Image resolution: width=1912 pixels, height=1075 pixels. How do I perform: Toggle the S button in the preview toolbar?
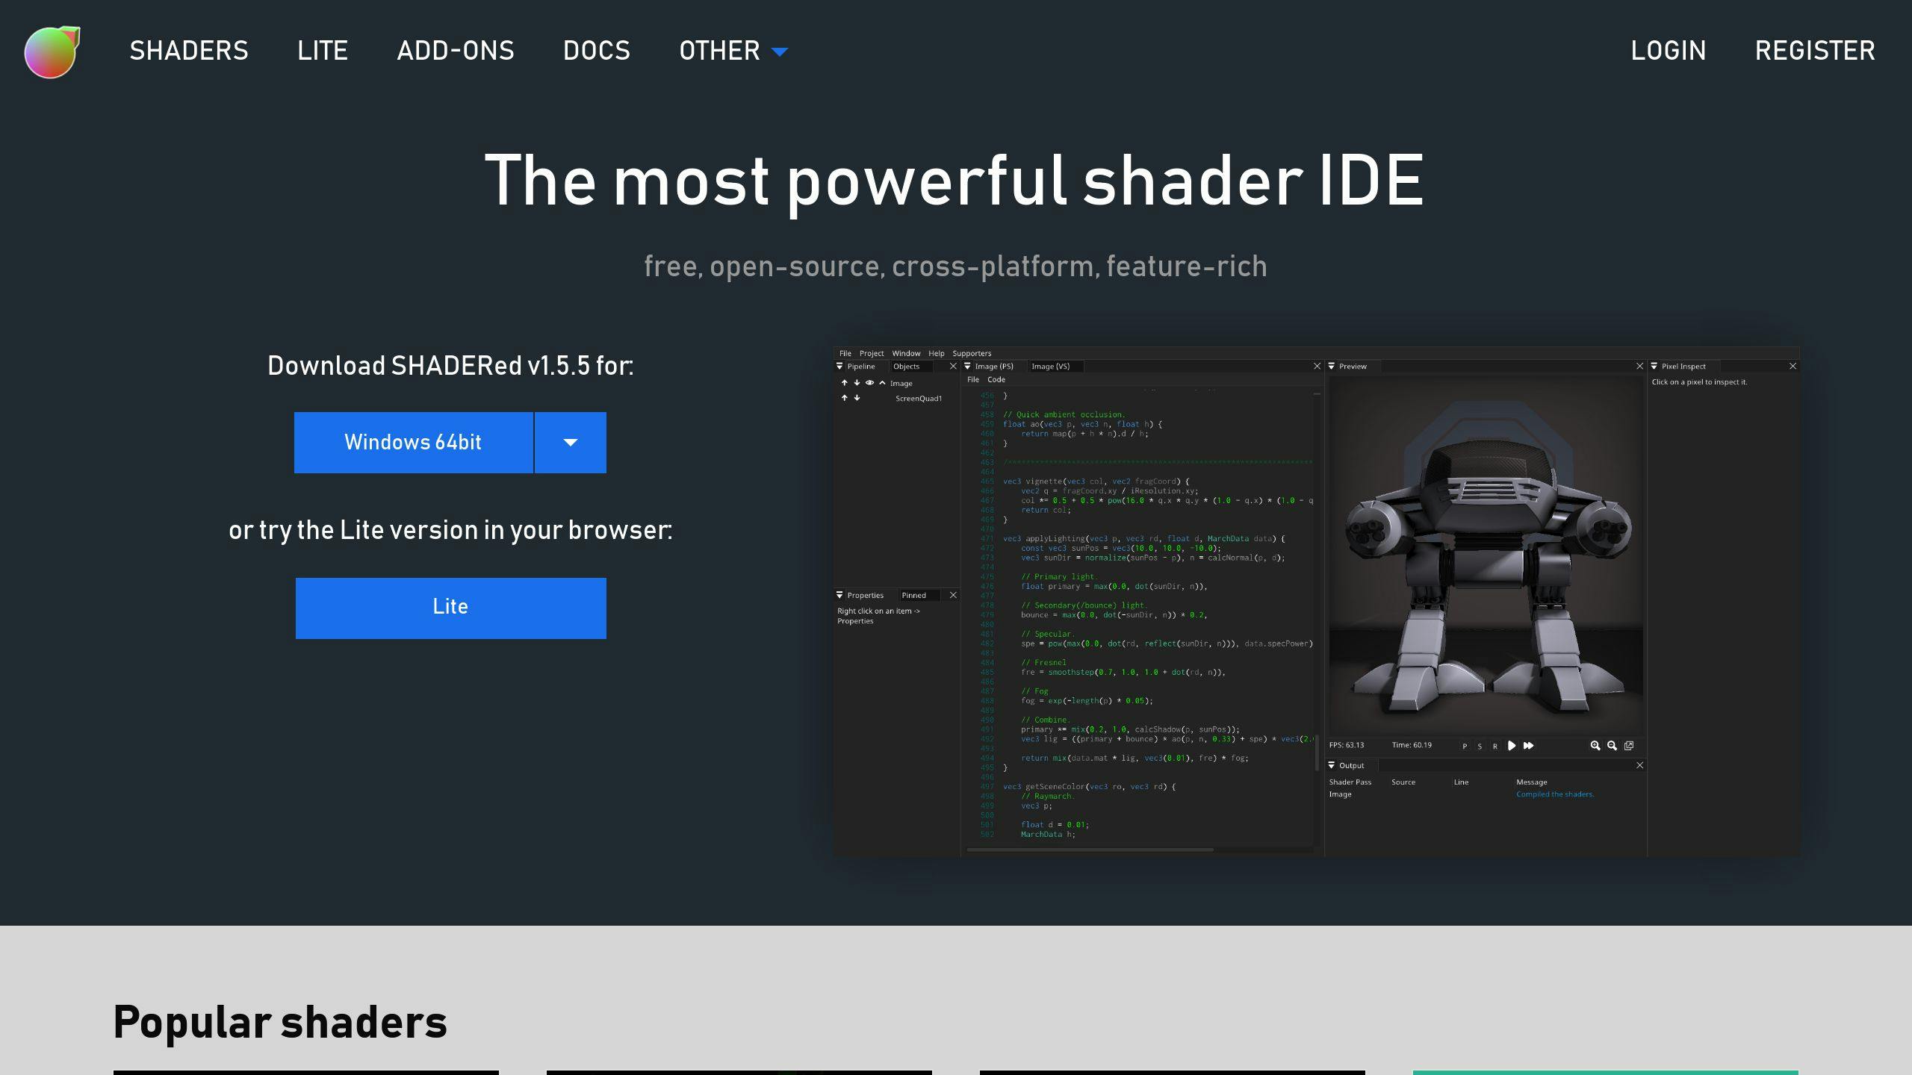point(1480,747)
